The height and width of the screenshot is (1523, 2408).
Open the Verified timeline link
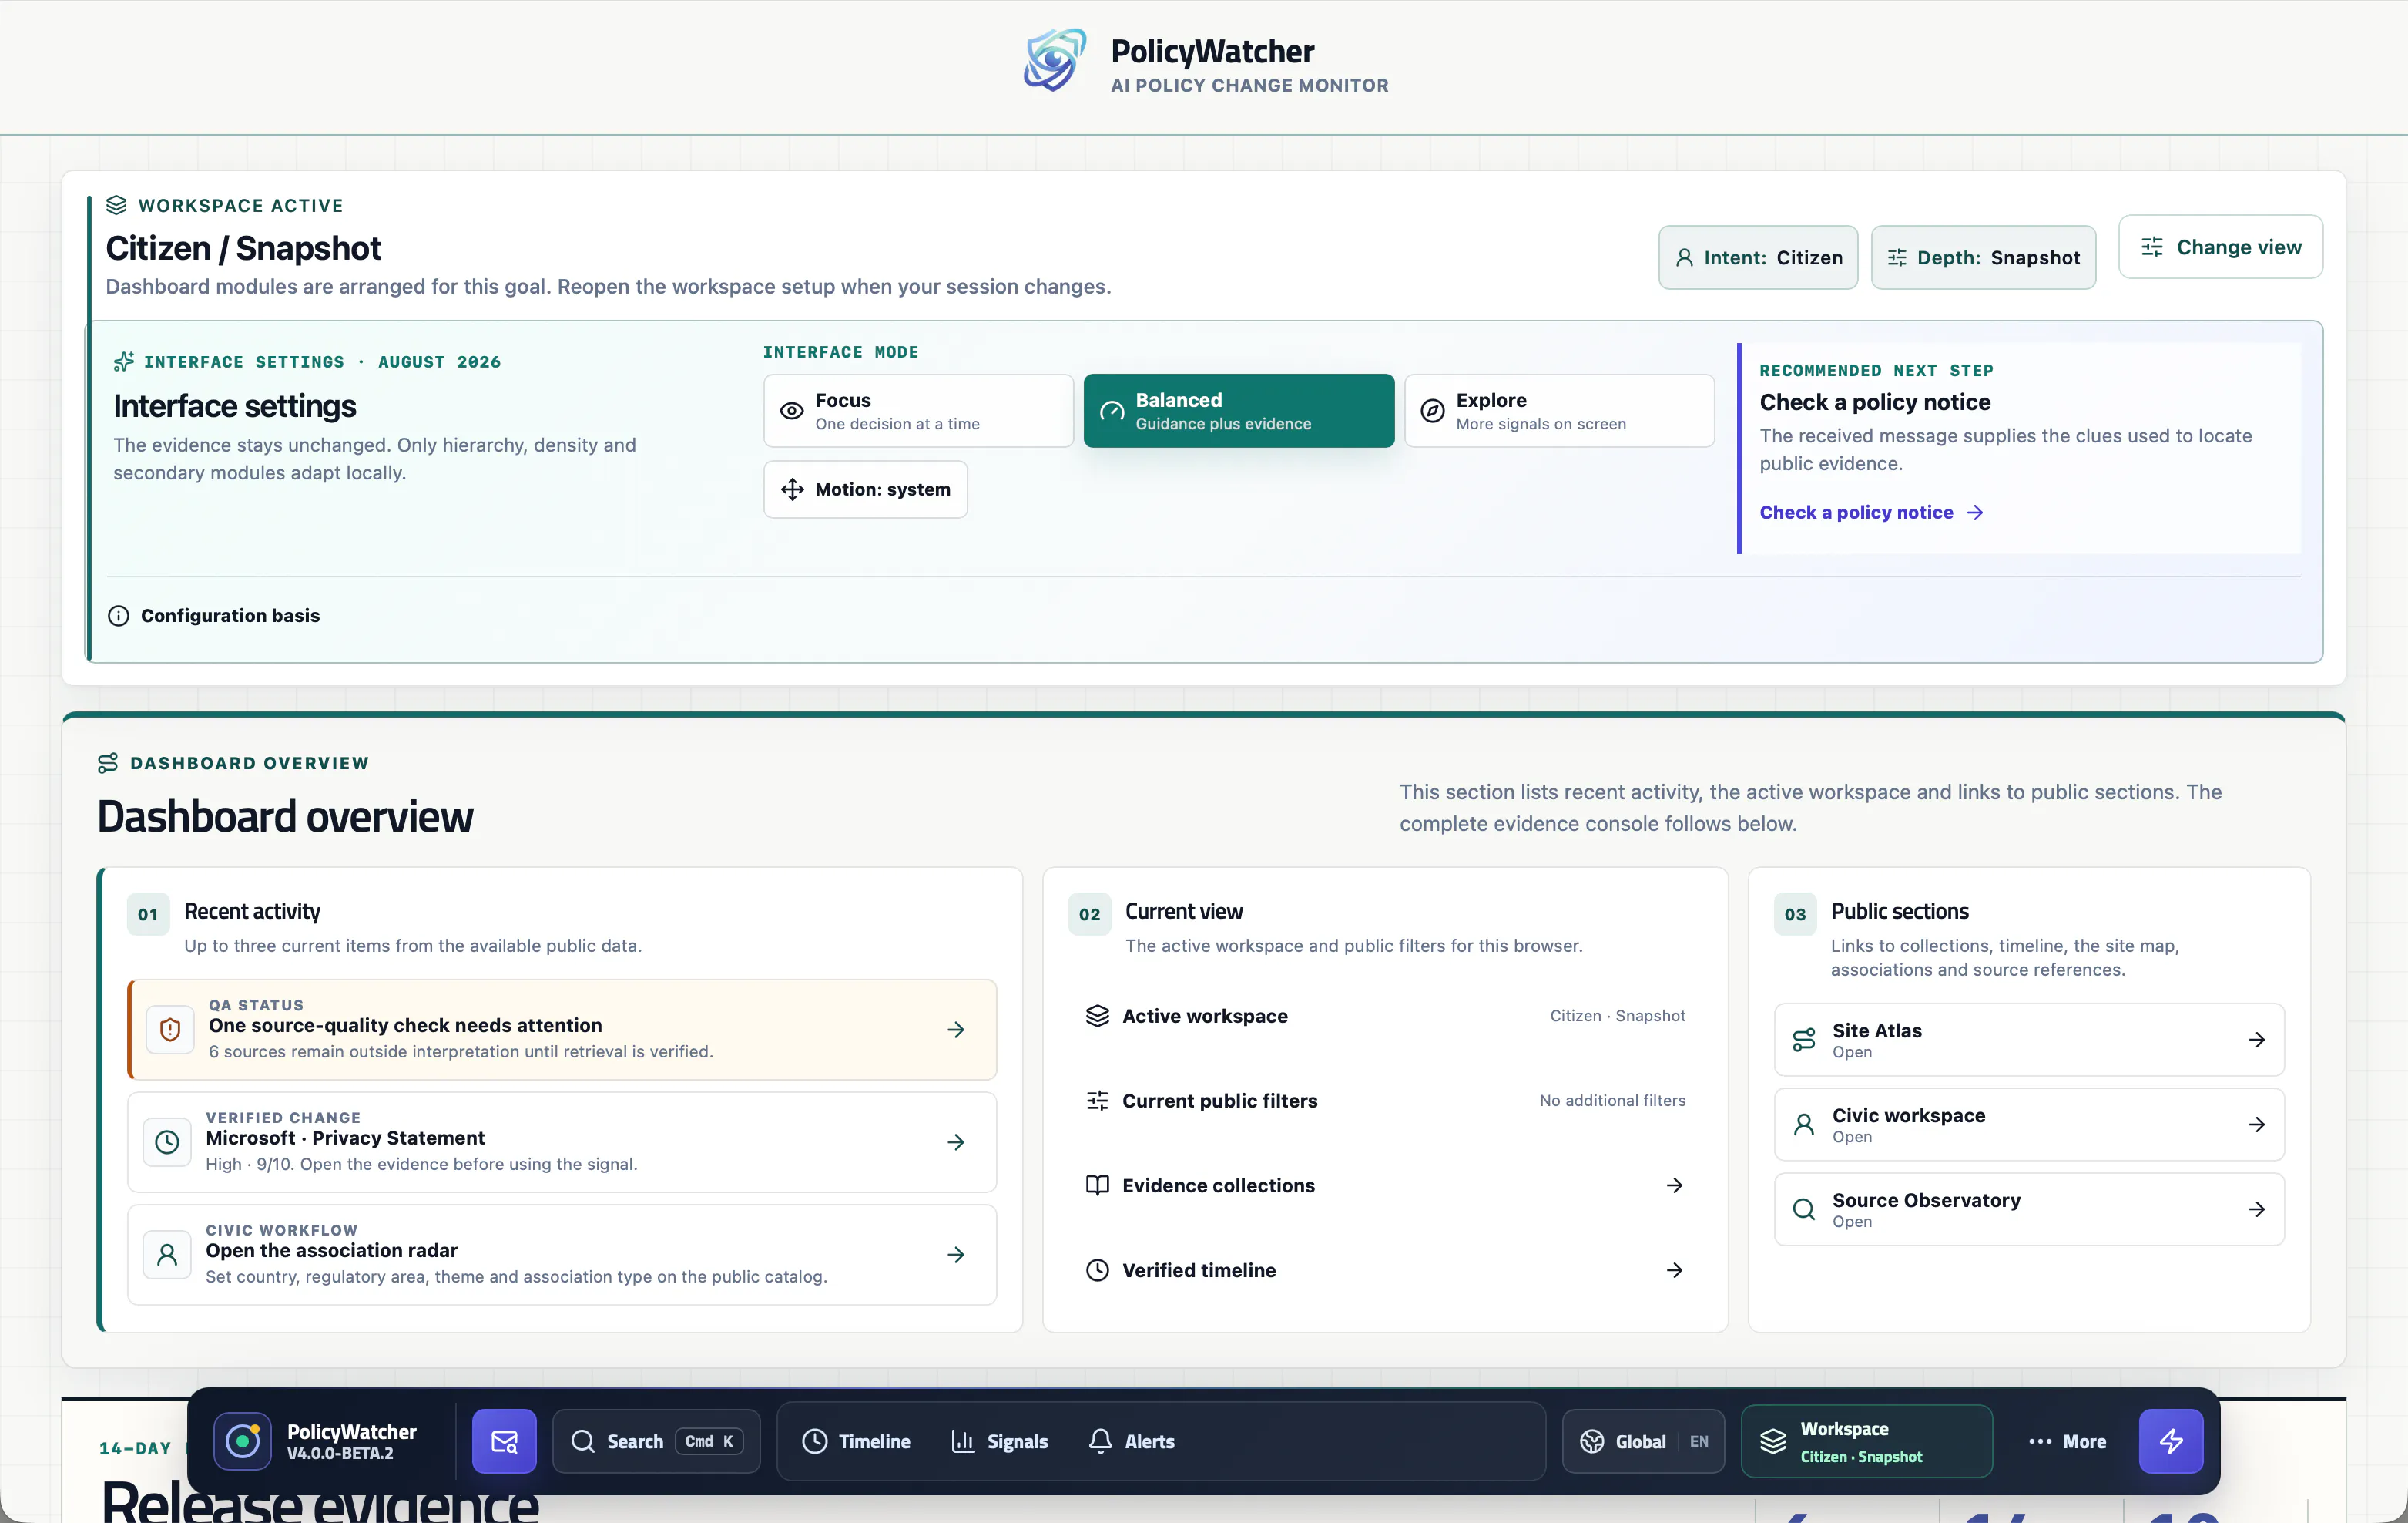(1385, 1270)
